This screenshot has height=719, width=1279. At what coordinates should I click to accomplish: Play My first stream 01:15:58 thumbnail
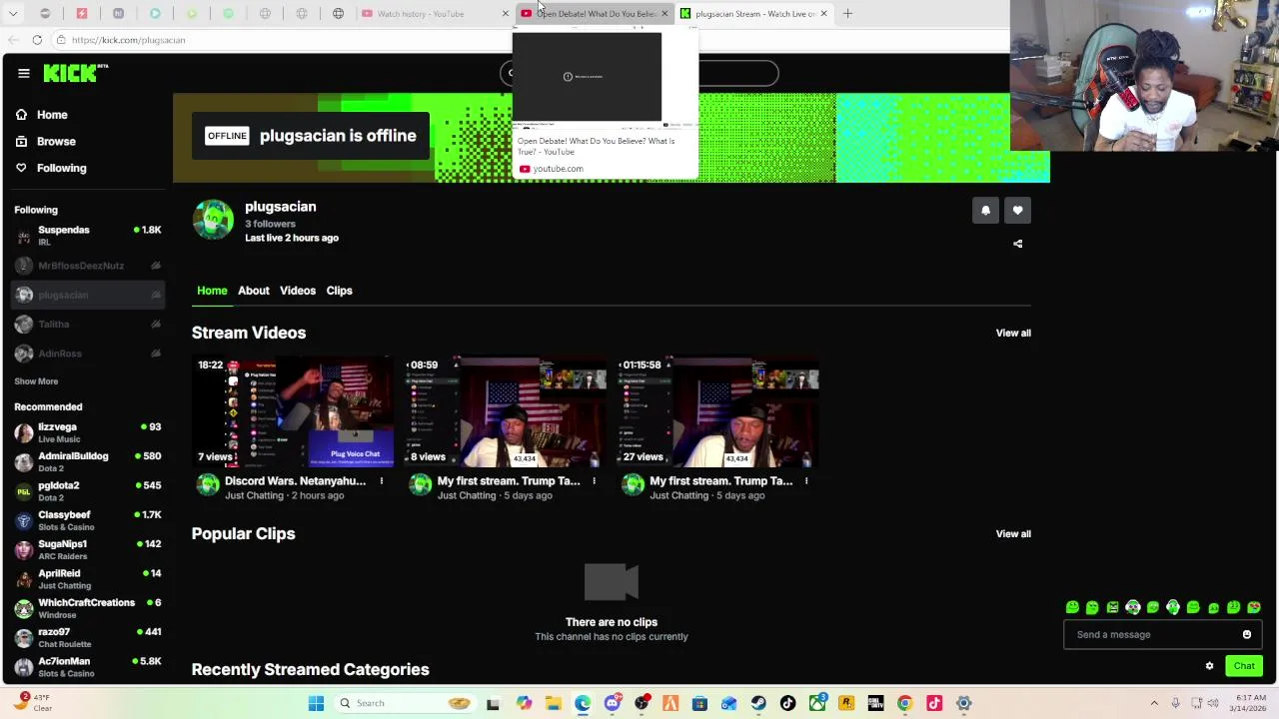pyautogui.click(x=718, y=411)
